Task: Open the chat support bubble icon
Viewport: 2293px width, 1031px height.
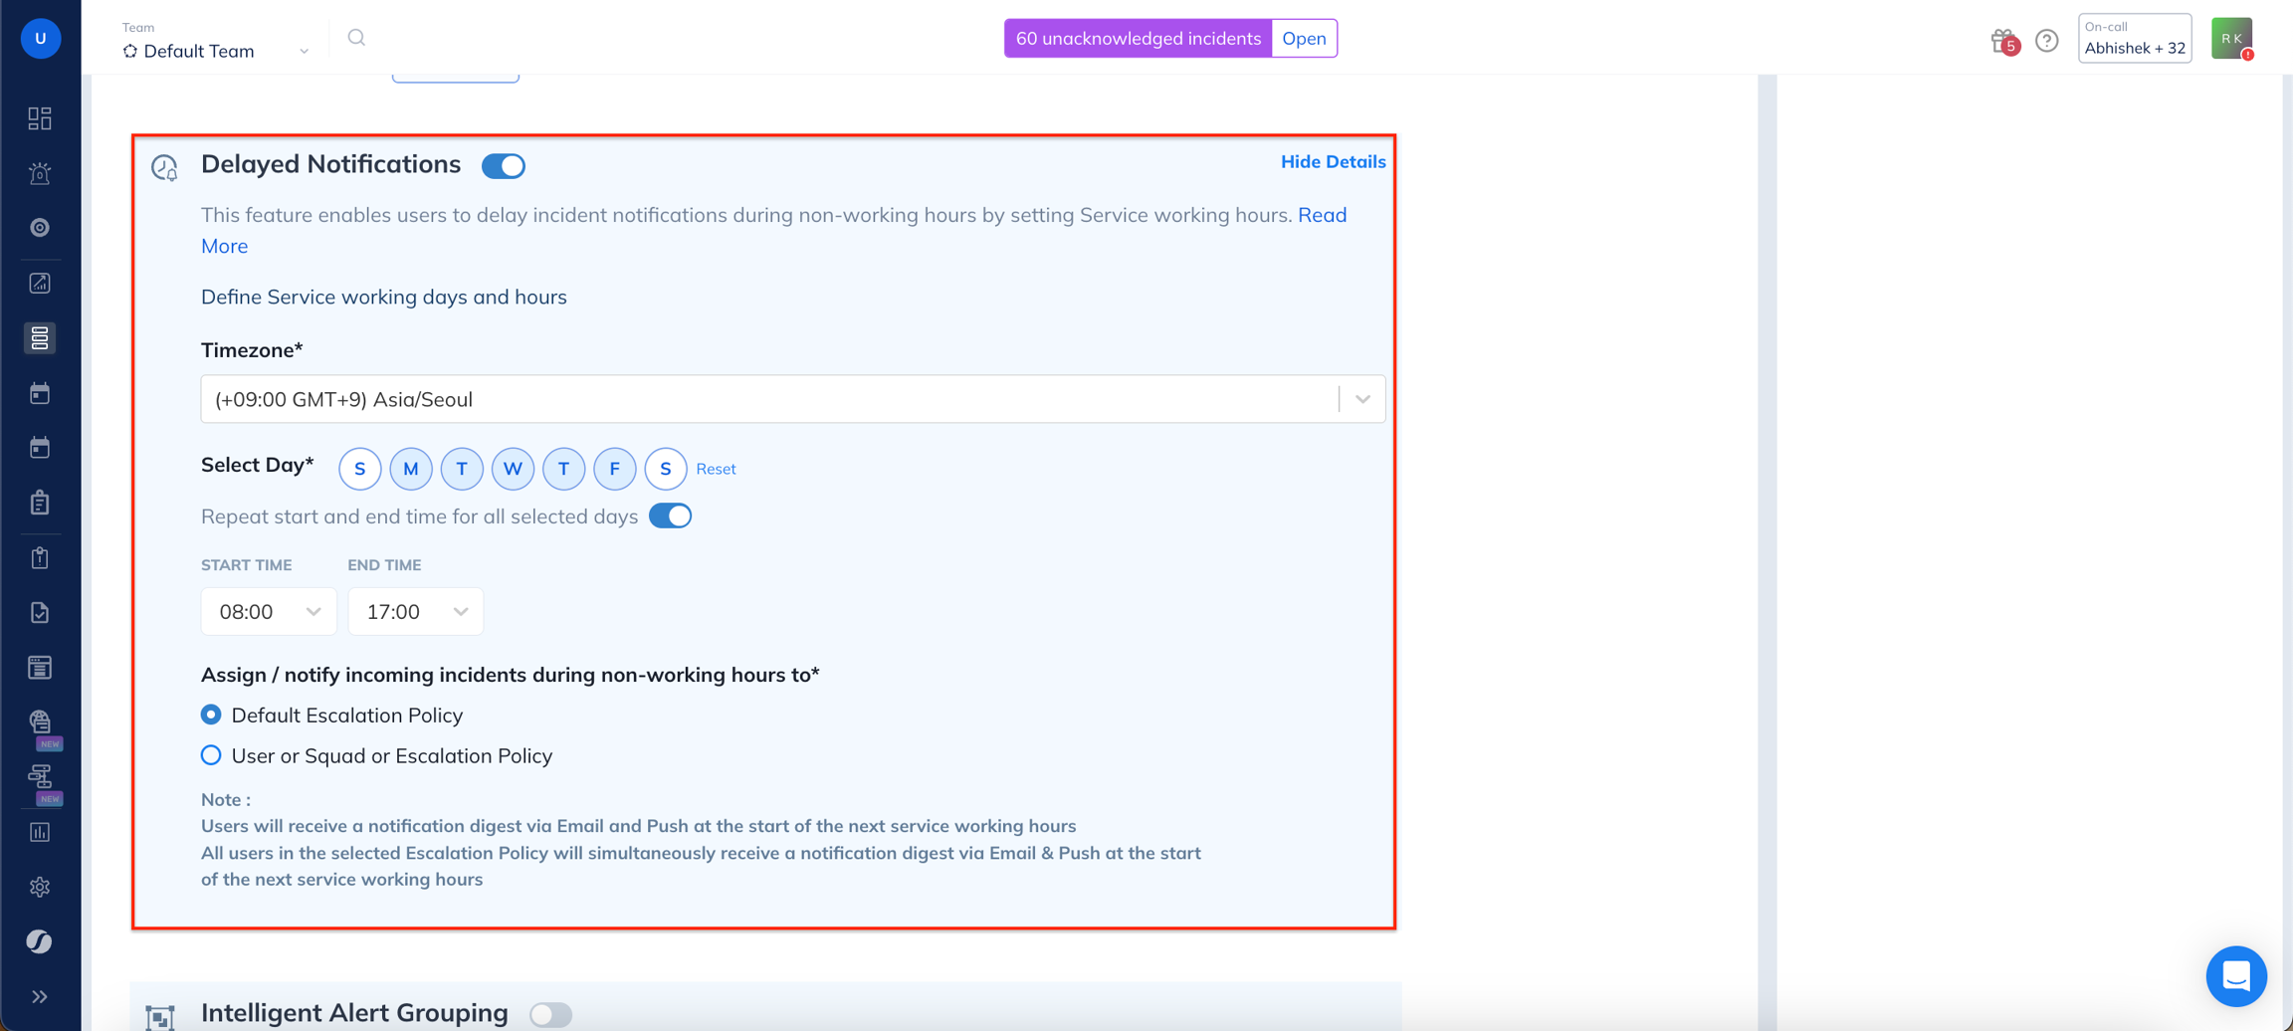Action: click(2235, 976)
